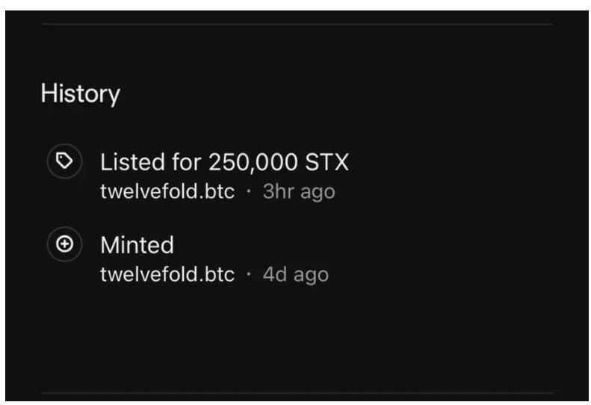Click the STX currency label
Image resolution: width=591 pixels, height=405 pixels.
click(327, 163)
